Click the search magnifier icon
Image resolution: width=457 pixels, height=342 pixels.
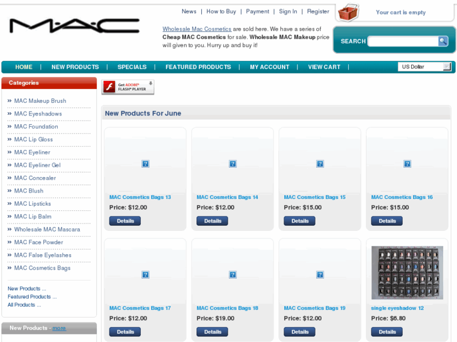[443, 41]
